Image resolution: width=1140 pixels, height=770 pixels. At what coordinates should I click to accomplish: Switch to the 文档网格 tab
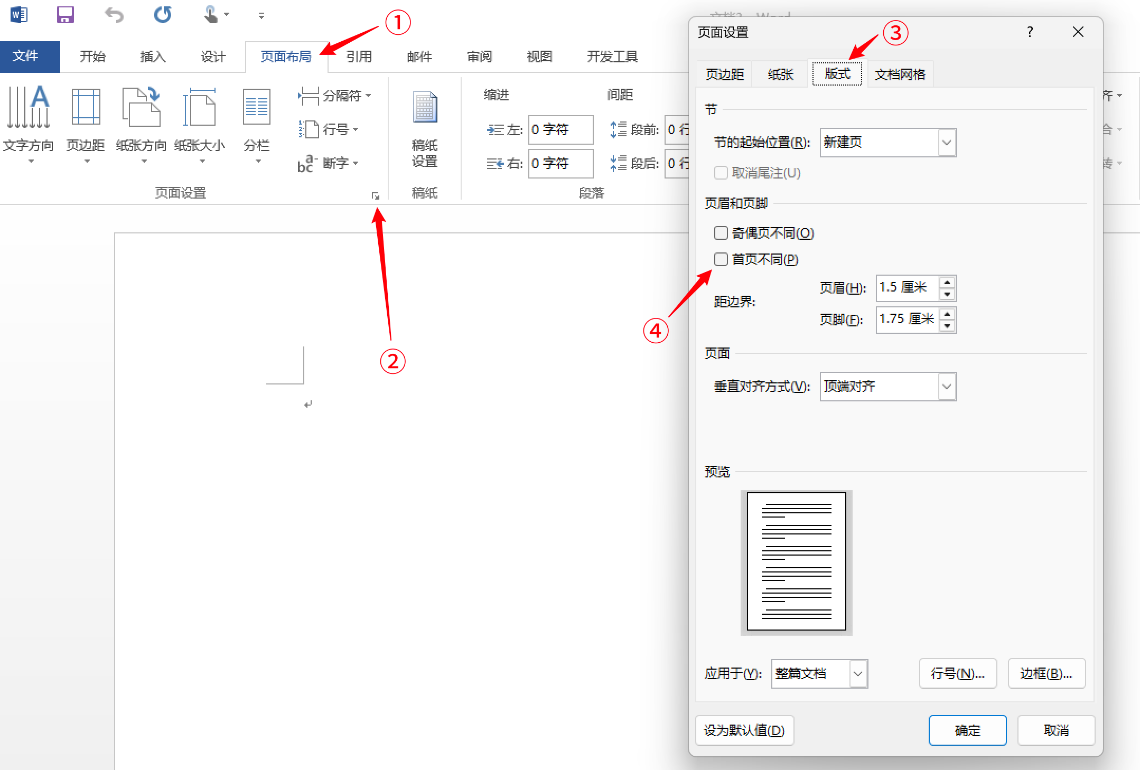coord(900,74)
